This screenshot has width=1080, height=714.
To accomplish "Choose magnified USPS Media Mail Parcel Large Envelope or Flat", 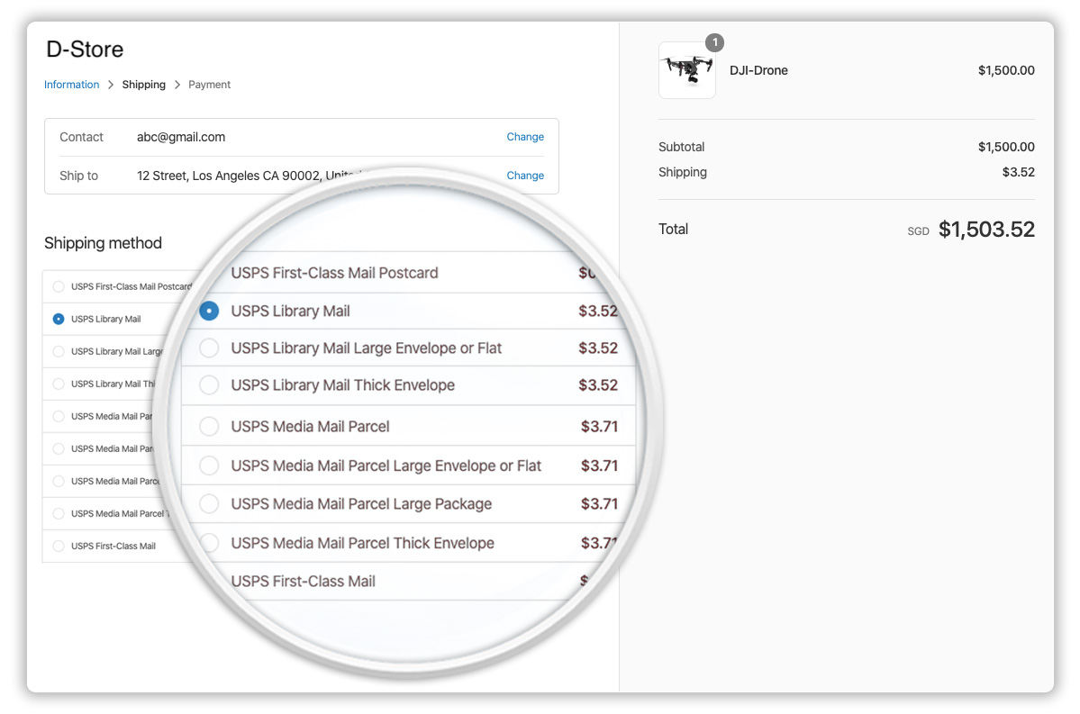I will (209, 465).
